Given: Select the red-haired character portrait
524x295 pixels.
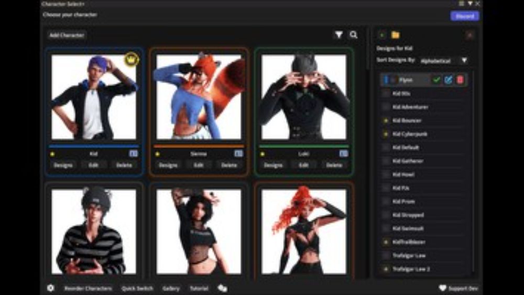Looking at the screenshot, I should pyautogui.click(x=304, y=232).
